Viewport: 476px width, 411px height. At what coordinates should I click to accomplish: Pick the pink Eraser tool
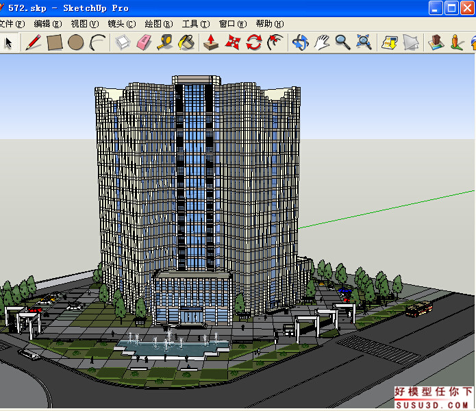click(144, 42)
